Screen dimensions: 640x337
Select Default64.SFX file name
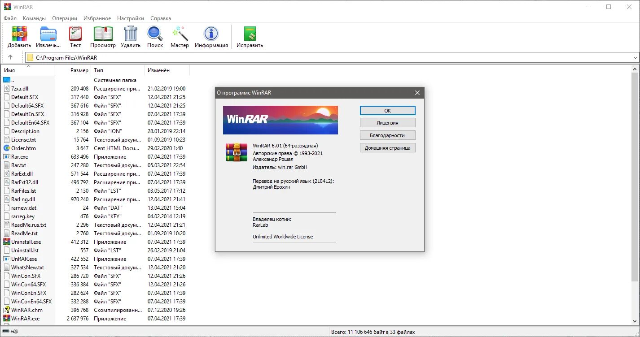pyautogui.click(x=27, y=106)
